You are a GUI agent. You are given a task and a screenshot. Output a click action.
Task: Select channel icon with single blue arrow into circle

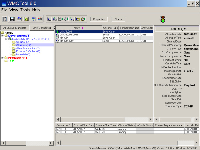[x=49, y=19]
